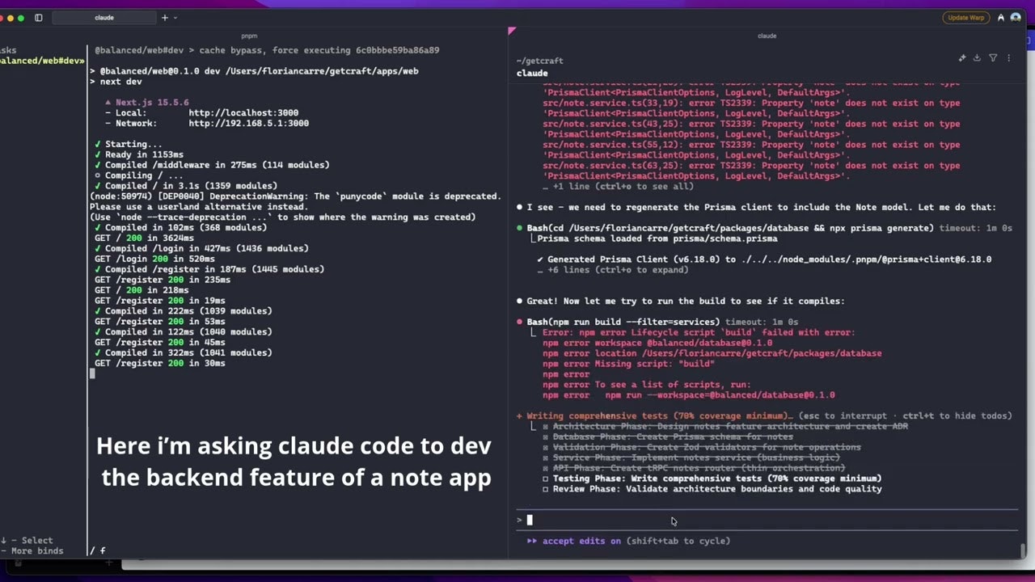Viewport: 1035px width, 582px height.
Task: Expand '+6 lines (ctrl+o to expand)'
Action: point(612,270)
